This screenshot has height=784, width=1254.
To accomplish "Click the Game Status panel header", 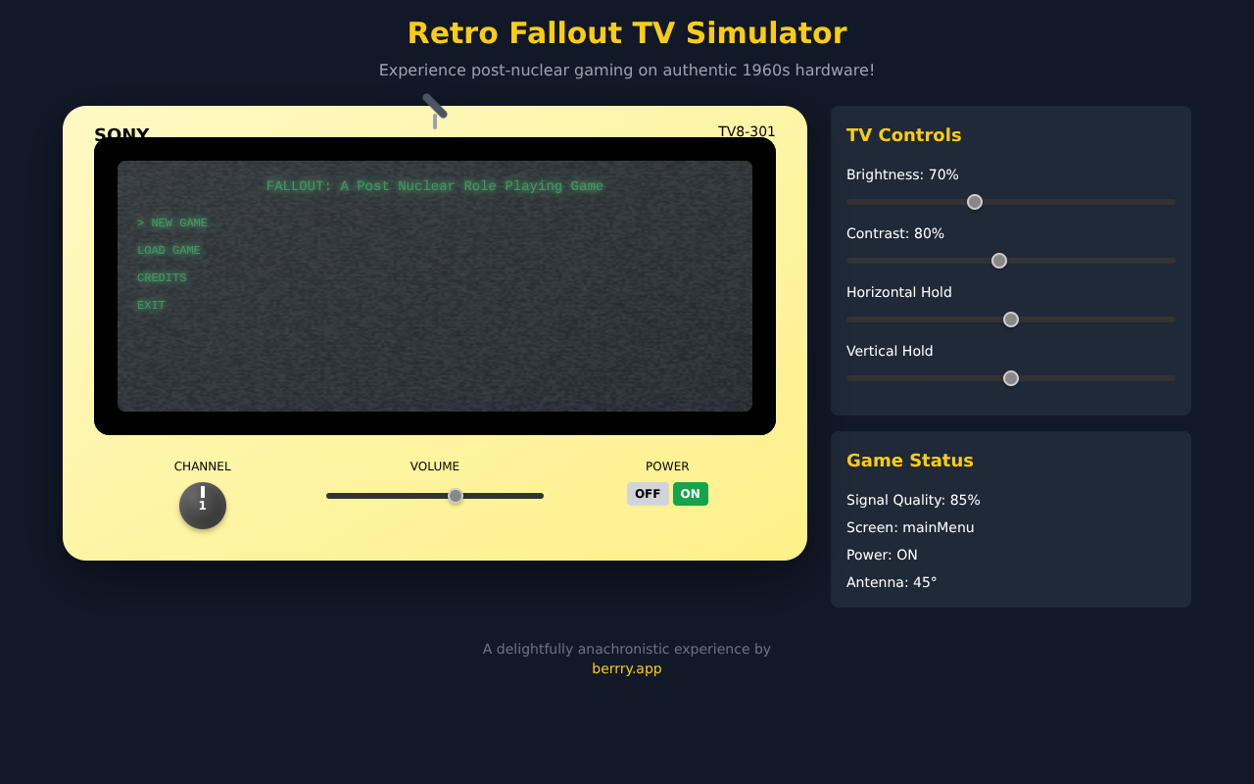I will [910, 460].
